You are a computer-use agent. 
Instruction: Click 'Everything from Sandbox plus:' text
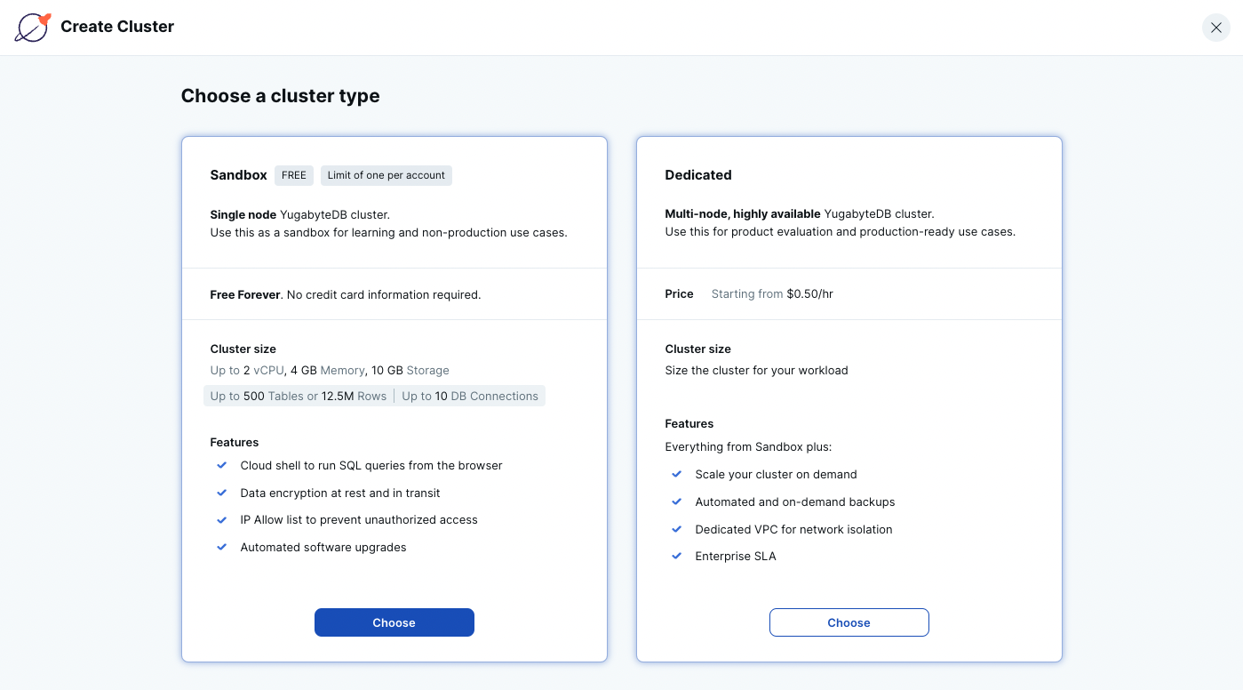[748, 446]
